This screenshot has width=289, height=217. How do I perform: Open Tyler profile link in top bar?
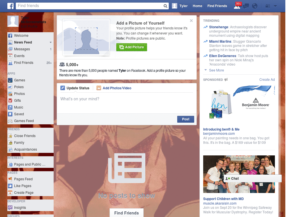tap(183, 6)
